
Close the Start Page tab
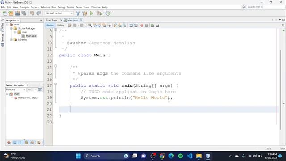61,20
